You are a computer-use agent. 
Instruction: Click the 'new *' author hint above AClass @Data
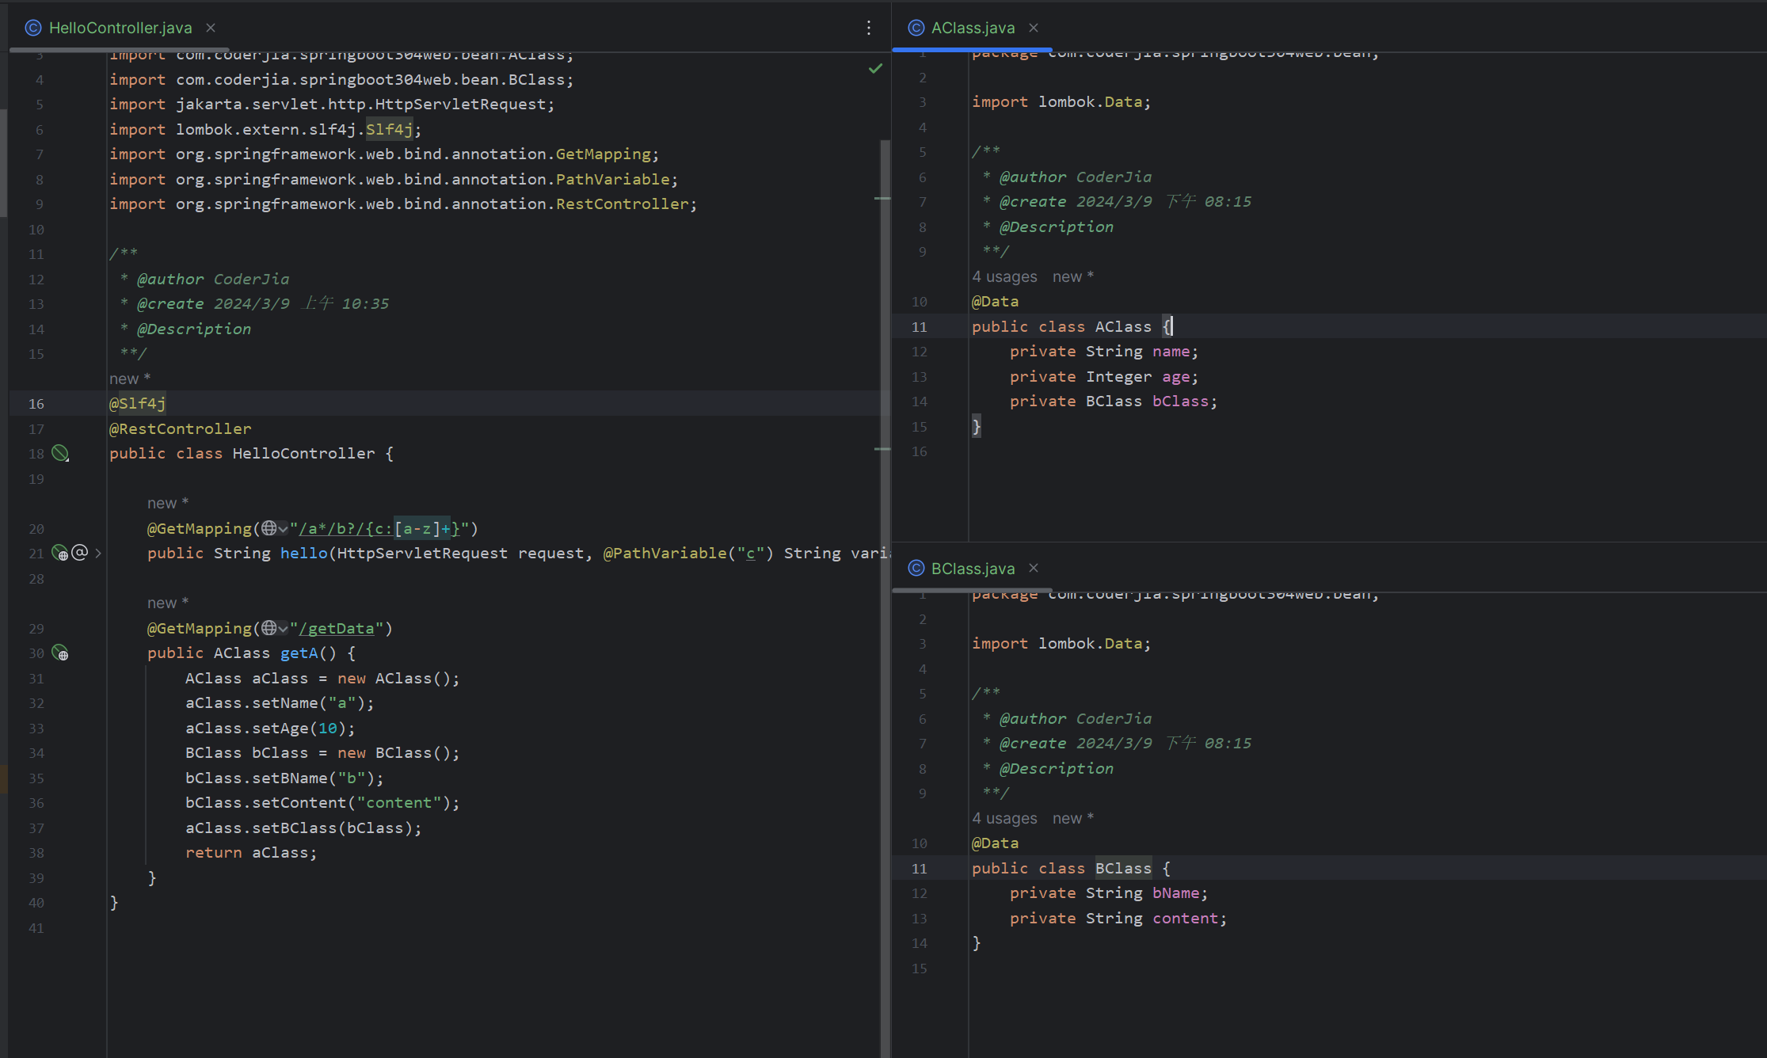[x=1073, y=276]
